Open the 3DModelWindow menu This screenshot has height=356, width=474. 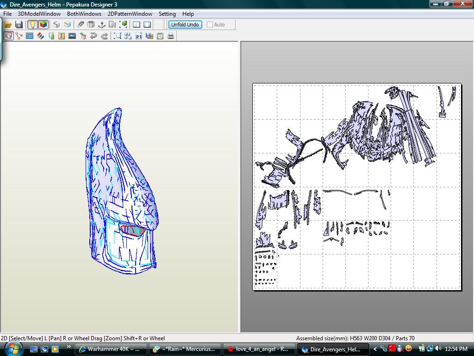39,14
